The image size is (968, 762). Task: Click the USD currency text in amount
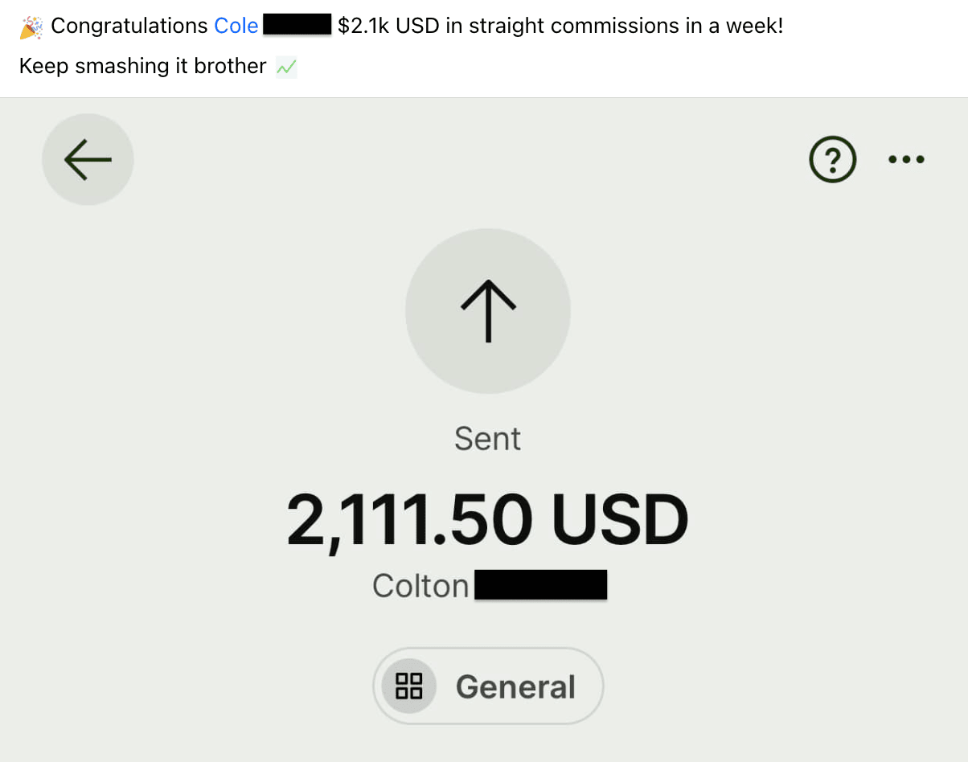tap(620, 520)
